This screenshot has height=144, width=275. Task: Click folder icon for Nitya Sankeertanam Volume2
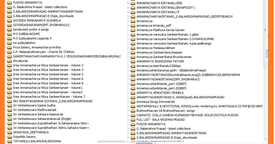(10, 92)
